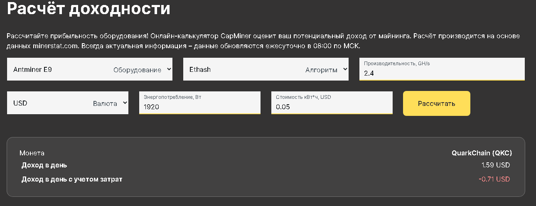Click the 1.59 USD daily income value

tap(495, 165)
